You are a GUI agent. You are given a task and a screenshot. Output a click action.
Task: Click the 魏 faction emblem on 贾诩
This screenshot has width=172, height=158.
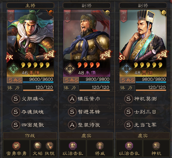(x=126, y=69)
